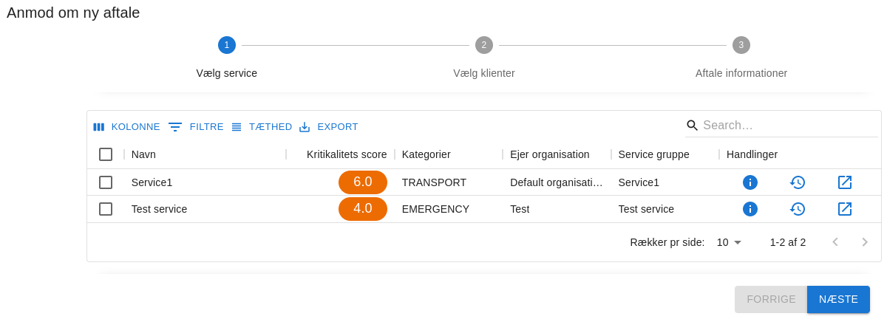This screenshot has height=322, width=887.
Task: Show history for Test service row
Action: 798,209
